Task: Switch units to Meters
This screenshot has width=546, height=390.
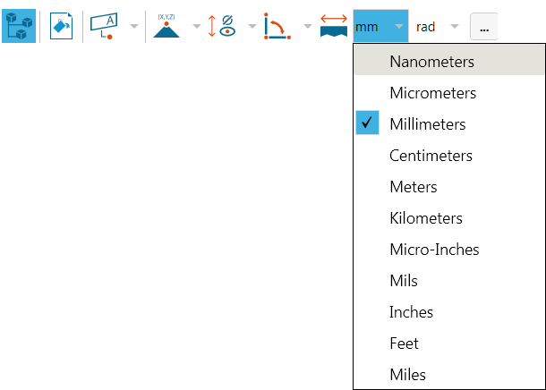Action: [413, 187]
